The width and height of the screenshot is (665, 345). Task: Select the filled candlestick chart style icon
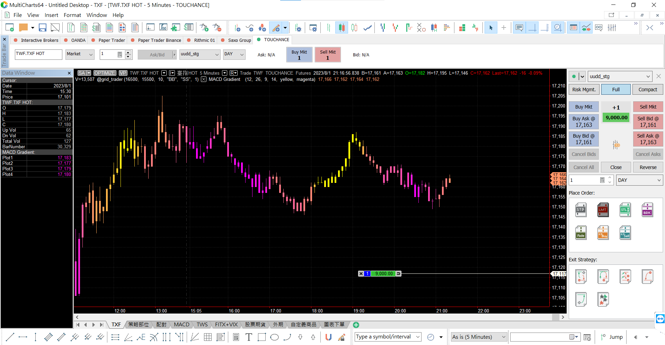(342, 28)
